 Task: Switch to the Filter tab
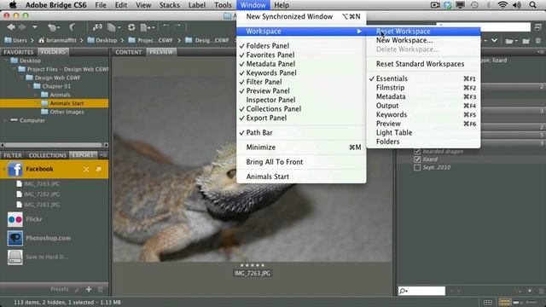tap(13, 155)
